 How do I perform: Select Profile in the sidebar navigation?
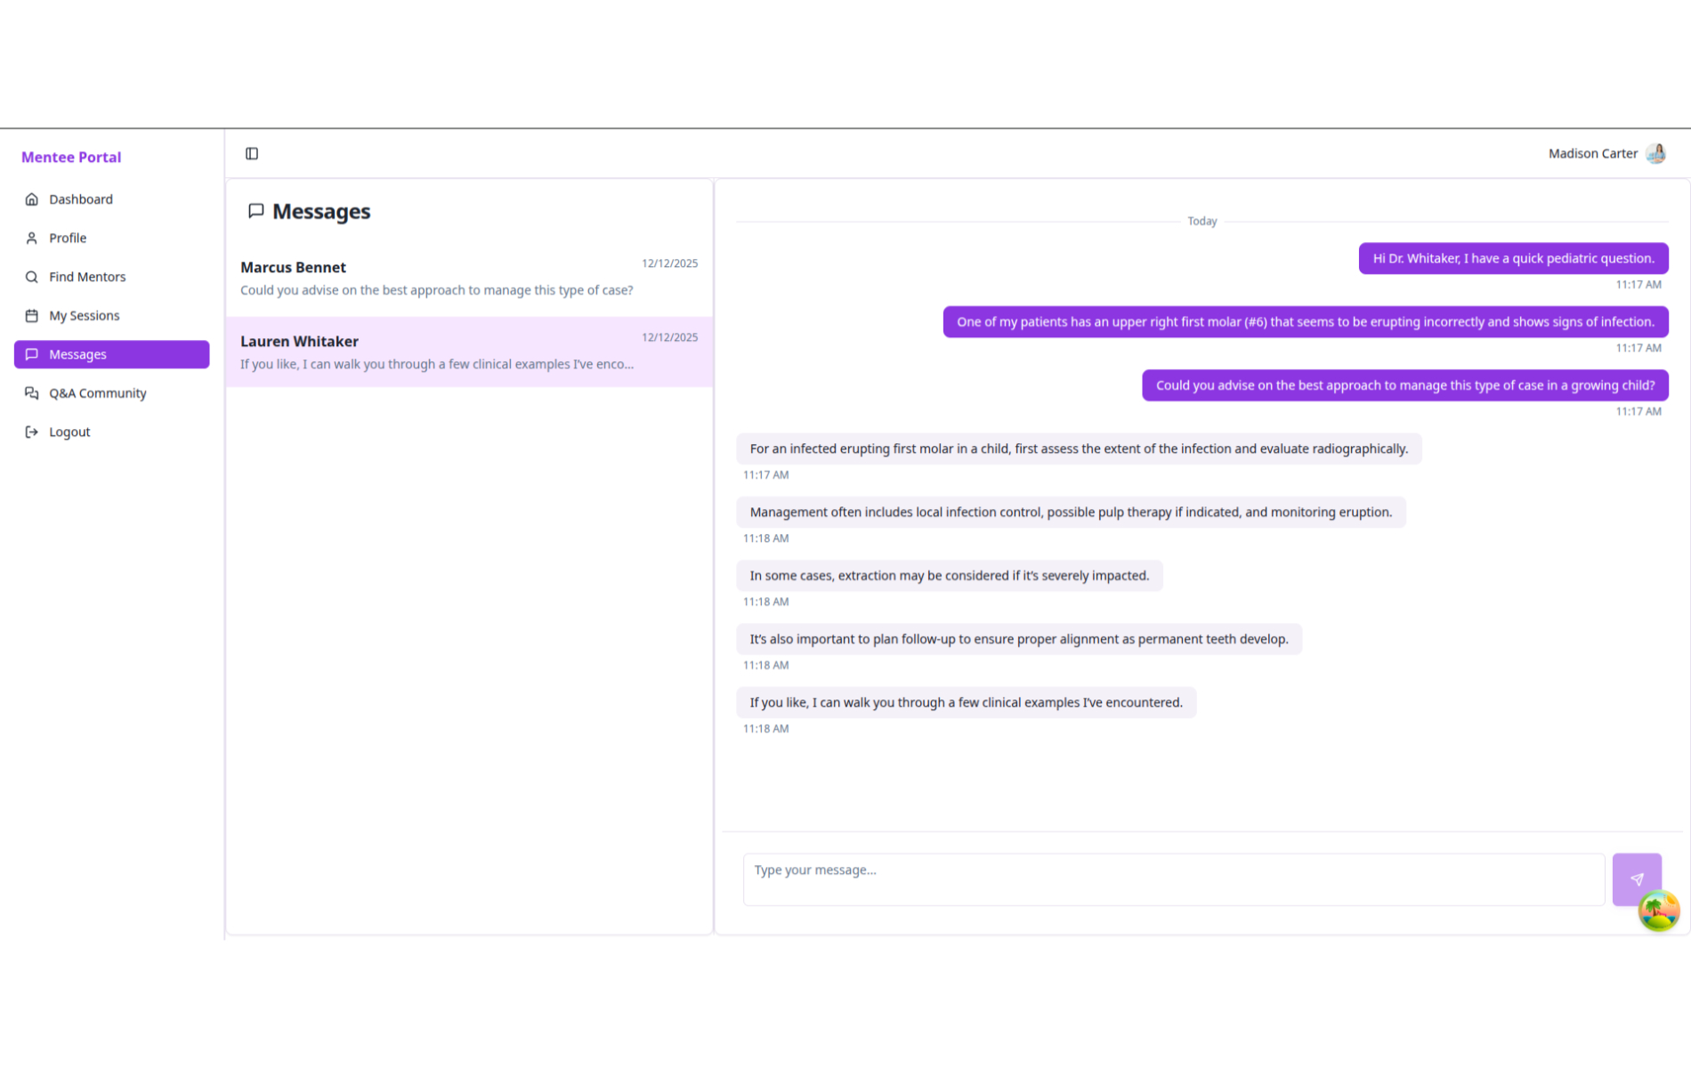pyautogui.click(x=68, y=238)
